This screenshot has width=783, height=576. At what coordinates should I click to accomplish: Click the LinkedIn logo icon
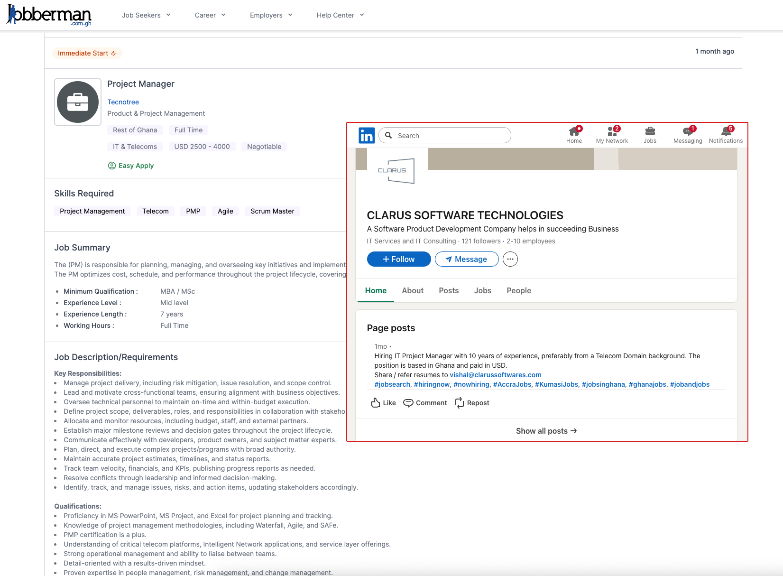(x=367, y=136)
